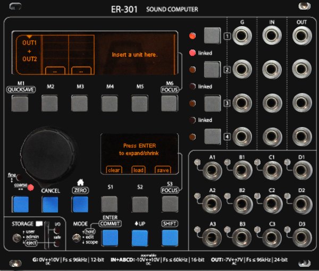The width and height of the screenshot is (319, 271).
Task: Click the S3 FOCUS button
Action: click(170, 204)
